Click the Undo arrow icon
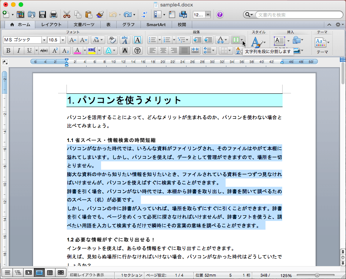346x279 pixels. (x=113, y=15)
